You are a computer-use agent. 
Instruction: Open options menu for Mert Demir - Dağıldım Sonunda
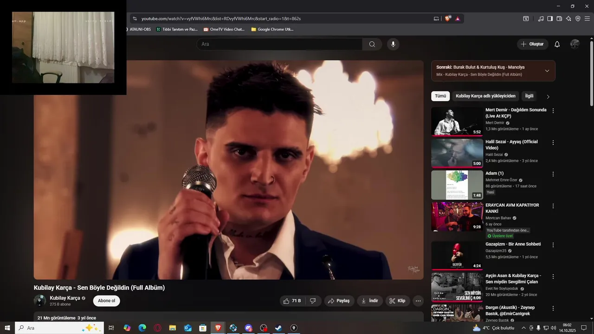(x=553, y=110)
